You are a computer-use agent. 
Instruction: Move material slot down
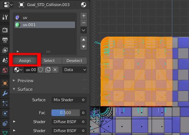(84, 47)
